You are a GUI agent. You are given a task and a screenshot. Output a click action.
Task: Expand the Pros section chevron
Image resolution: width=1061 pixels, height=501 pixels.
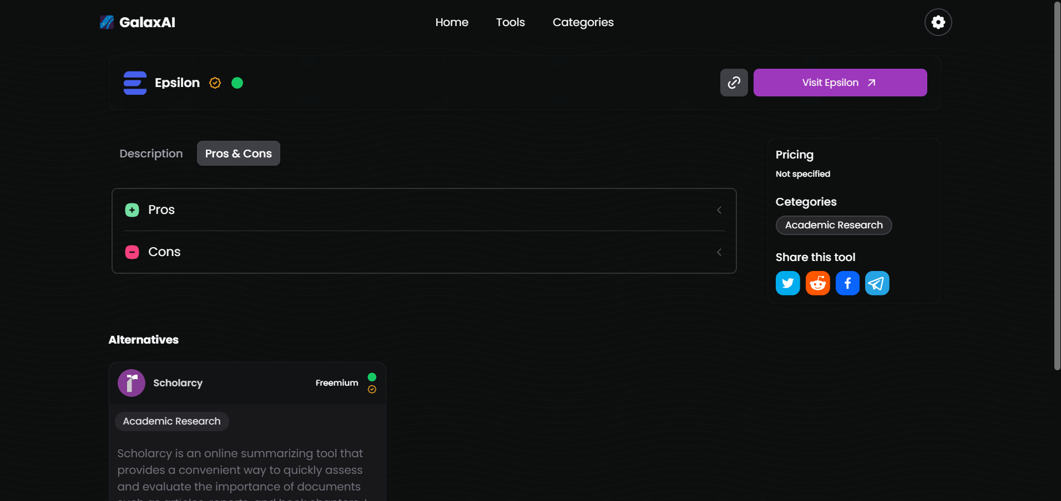(x=719, y=210)
